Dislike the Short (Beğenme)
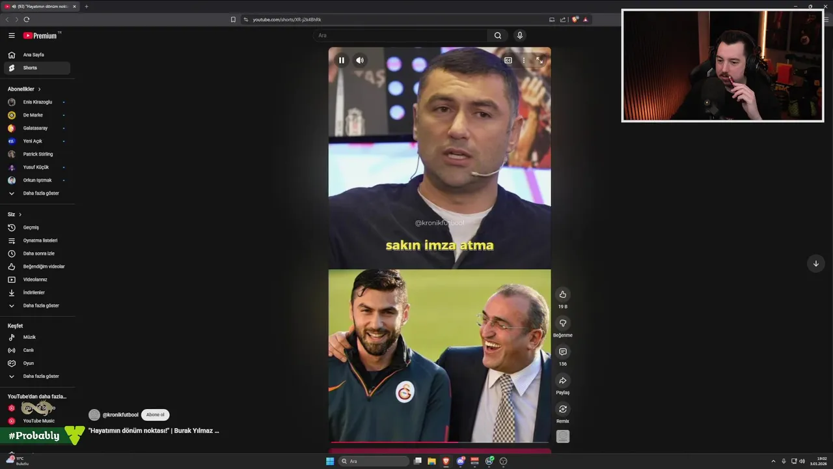This screenshot has height=469, width=833. (x=563, y=323)
